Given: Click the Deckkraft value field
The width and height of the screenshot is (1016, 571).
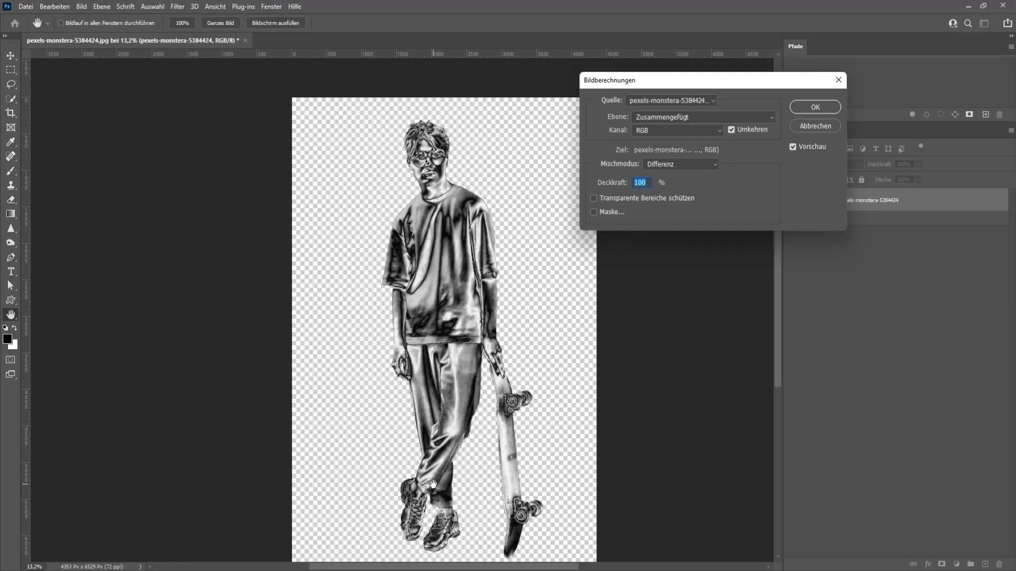Looking at the screenshot, I should [x=642, y=182].
